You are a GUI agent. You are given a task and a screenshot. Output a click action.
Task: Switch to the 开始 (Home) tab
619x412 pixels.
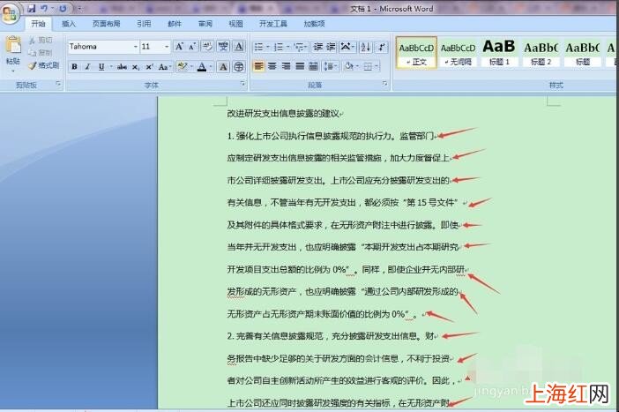(x=38, y=24)
